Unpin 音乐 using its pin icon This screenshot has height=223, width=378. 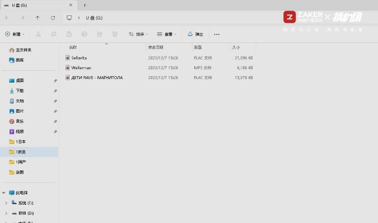55,122
